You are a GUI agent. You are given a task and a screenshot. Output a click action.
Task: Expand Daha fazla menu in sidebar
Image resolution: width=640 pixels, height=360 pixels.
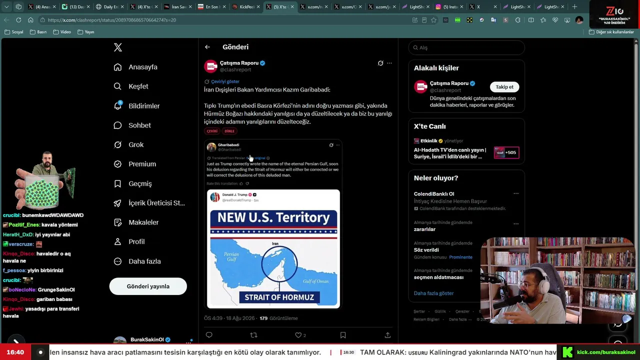pos(137,261)
